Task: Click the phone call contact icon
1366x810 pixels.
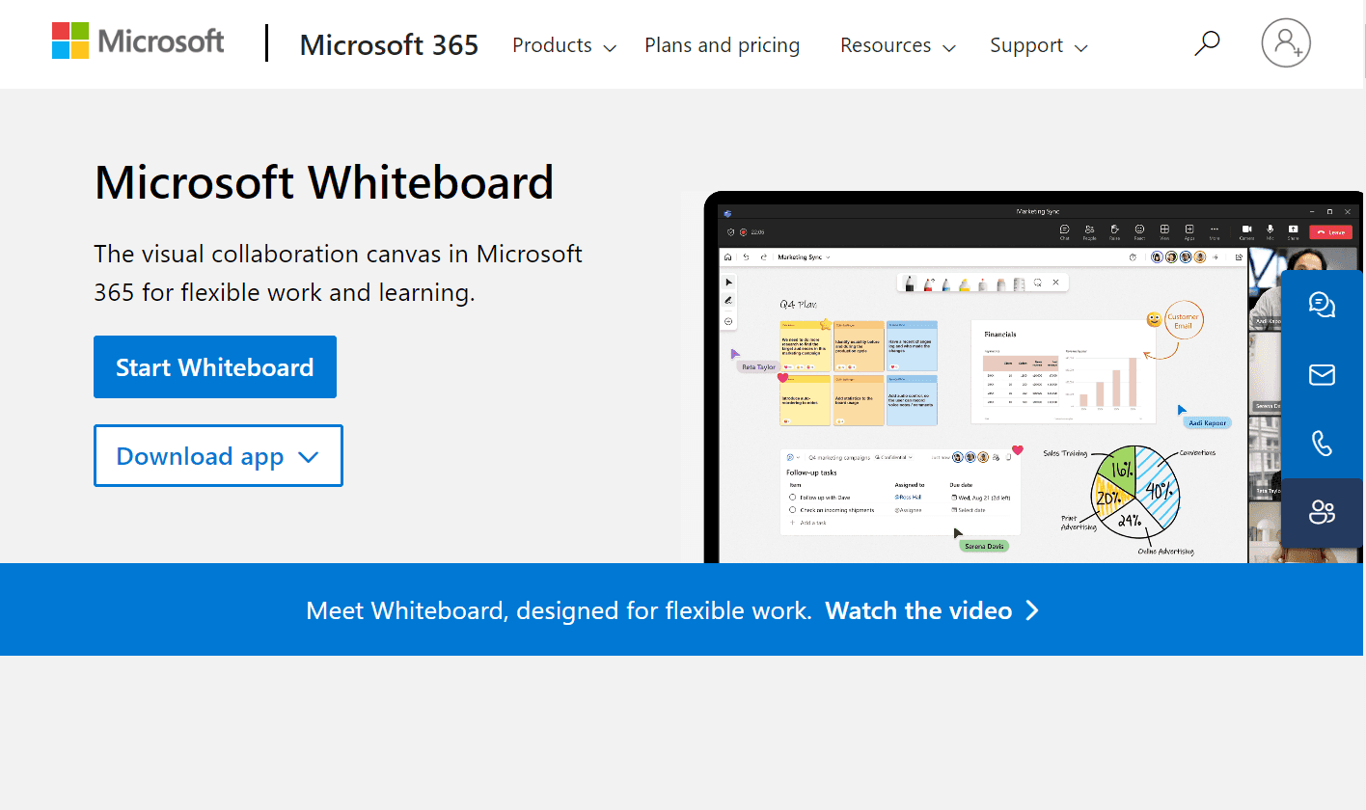Action: (1322, 444)
